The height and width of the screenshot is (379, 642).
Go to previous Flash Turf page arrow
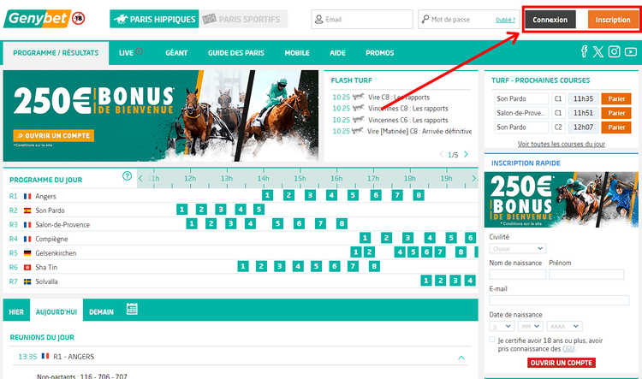click(442, 155)
